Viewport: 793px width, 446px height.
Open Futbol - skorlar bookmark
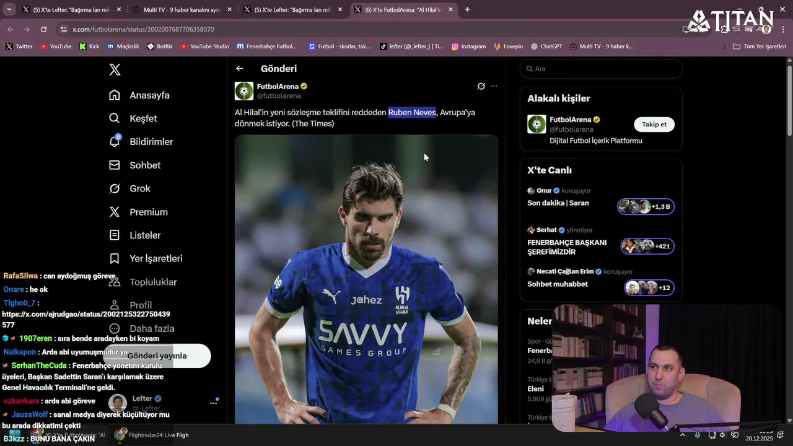[x=339, y=46]
